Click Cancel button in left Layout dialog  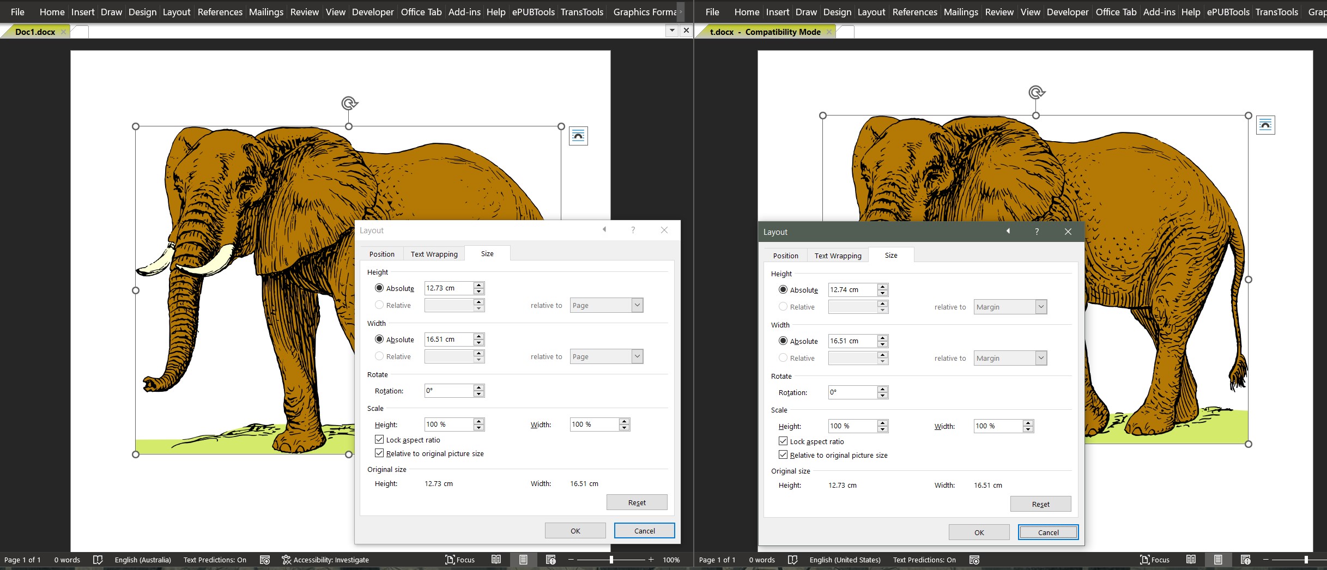[645, 531]
